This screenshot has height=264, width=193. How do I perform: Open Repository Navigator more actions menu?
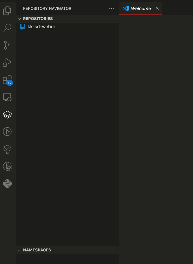[x=111, y=8]
